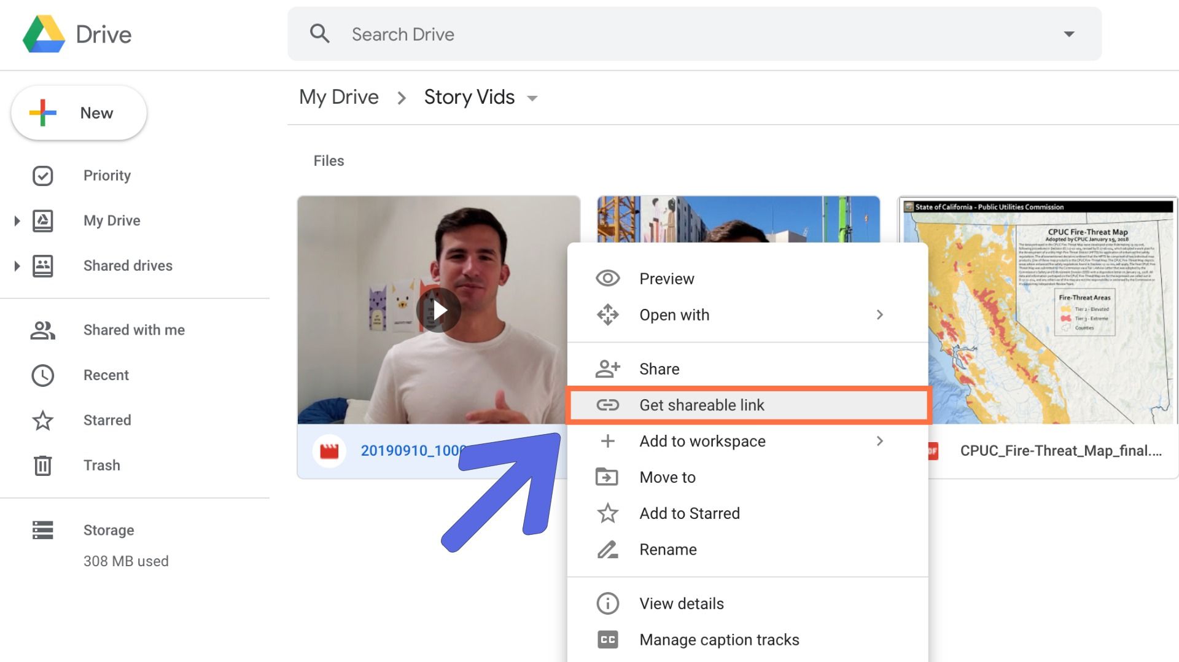Click the search magnifier icon
The width and height of the screenshot is (1179, 662).
click(x=320, y=33)
